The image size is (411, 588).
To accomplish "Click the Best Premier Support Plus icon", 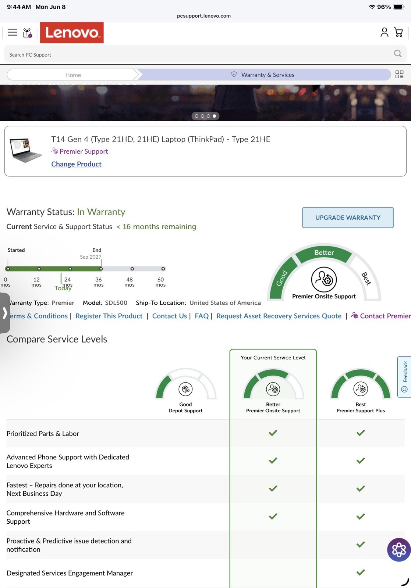I will [x=361, y=389].
